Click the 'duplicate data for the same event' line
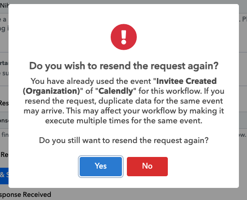Screen dimensions: 247x200 point(124,101)
